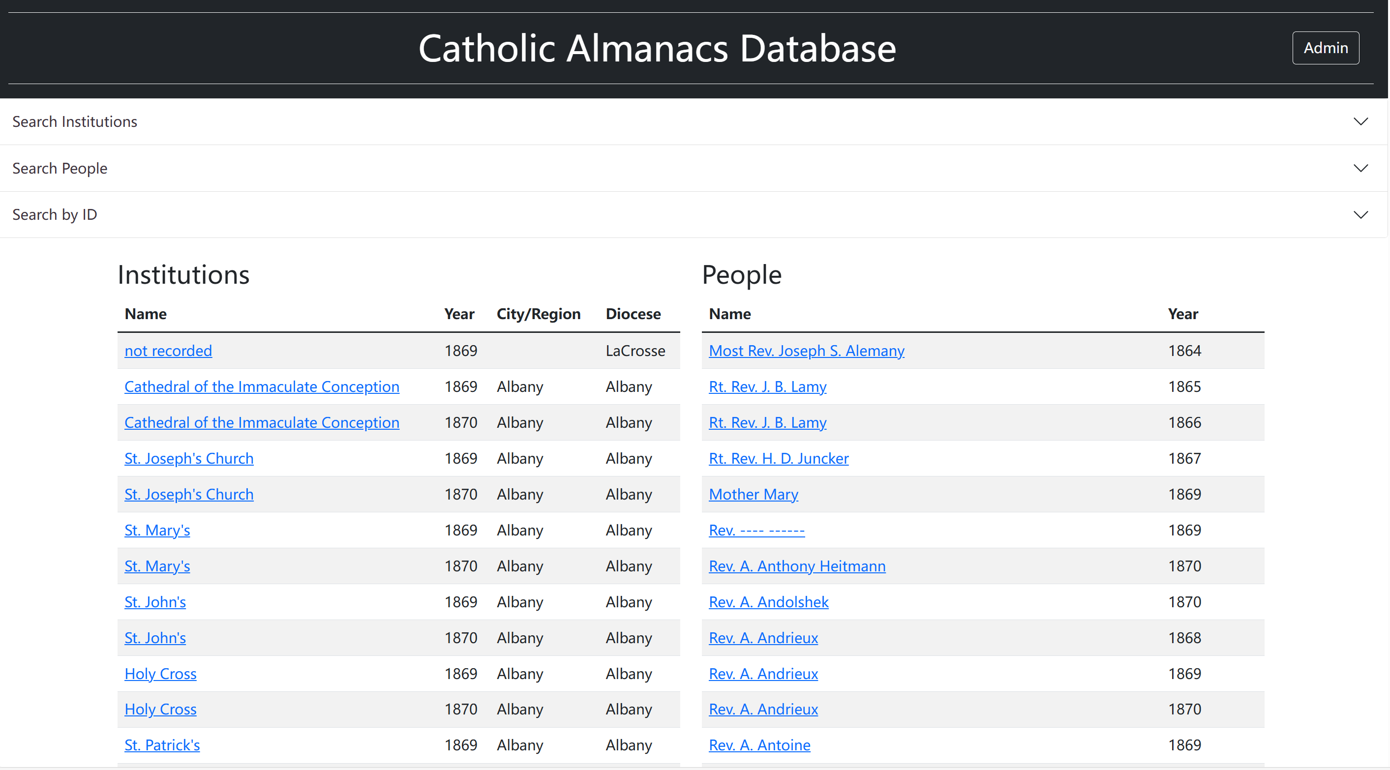
Task: Select year 1869 in Mother Mary row
Action: (1184, 494)
